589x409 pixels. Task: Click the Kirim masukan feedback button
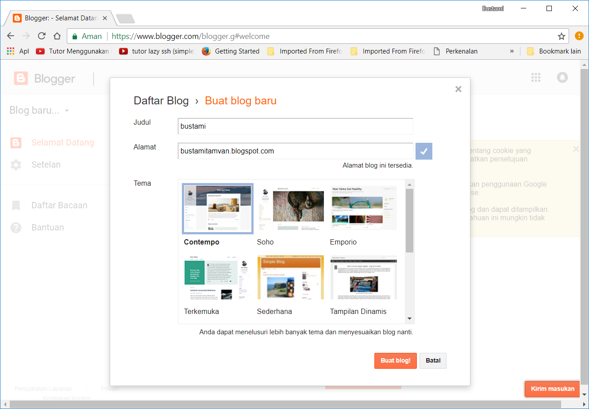(552, 389)
